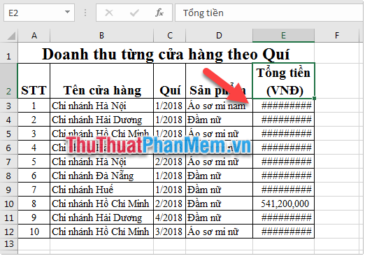Click STT cell '5' in row 7
The image size is (365, 256).
pos(34,162)
